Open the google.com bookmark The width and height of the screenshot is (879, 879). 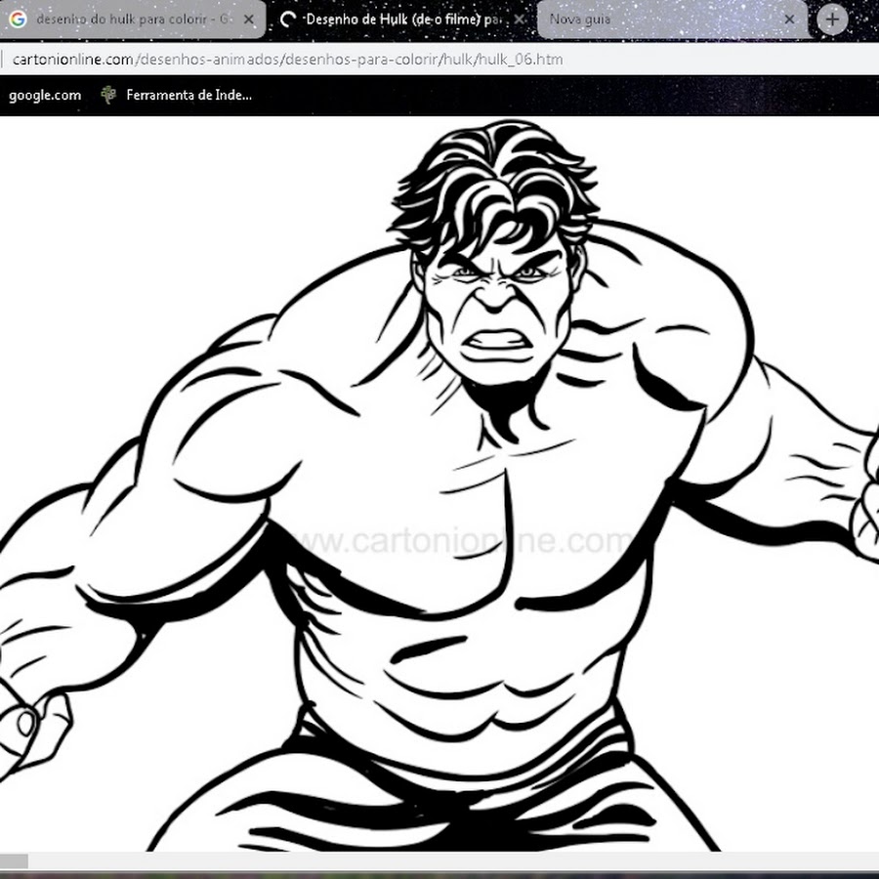click(x=45, y=96)
